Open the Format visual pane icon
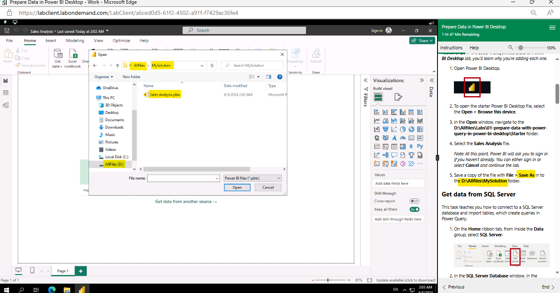560x293 pixels. click(x=398, y=97)
